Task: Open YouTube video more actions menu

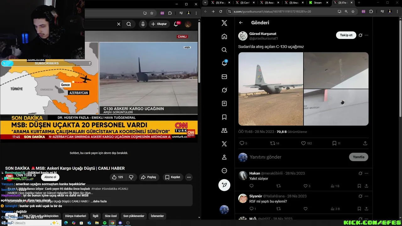Action: click(x=189, y=177)
